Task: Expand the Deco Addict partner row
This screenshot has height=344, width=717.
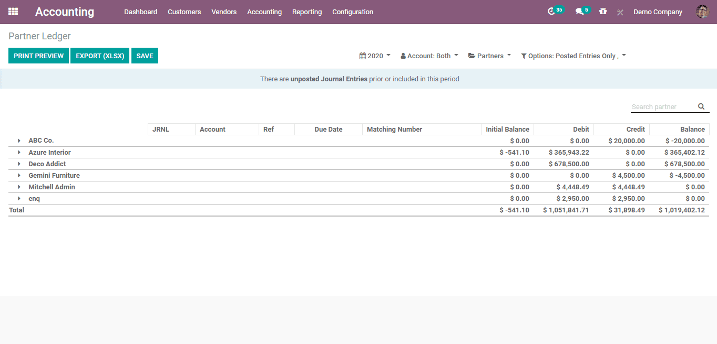Action: (x=19, y=164)
